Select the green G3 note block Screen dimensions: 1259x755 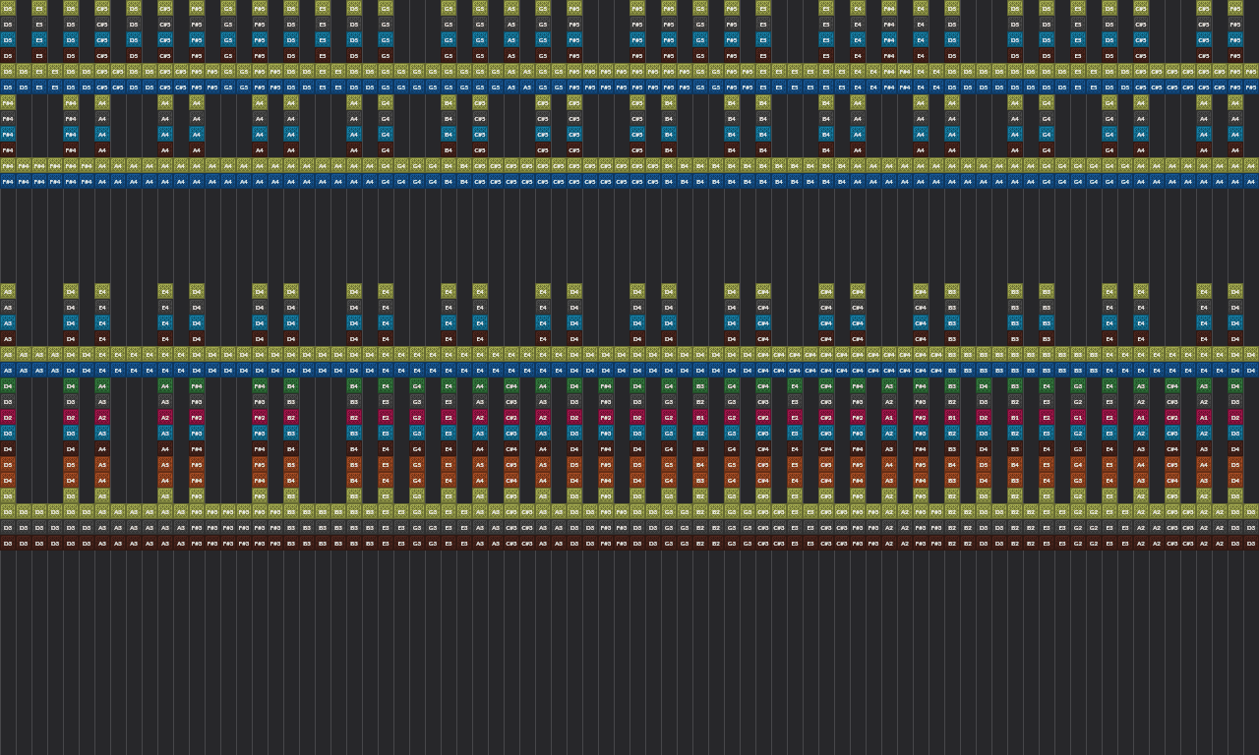1078,385
